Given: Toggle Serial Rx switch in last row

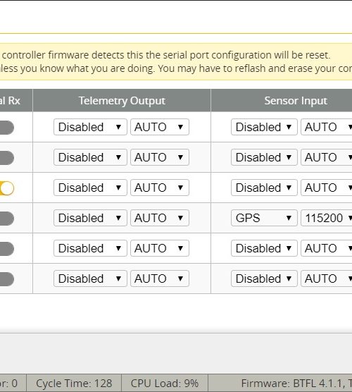Looking at the screenshot, I should tap(6, 279).
